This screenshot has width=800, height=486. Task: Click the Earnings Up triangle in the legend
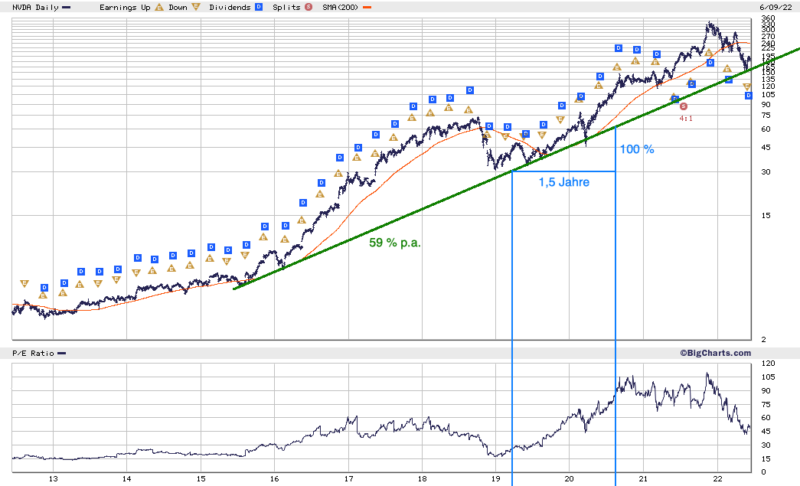tap(159, 7)
